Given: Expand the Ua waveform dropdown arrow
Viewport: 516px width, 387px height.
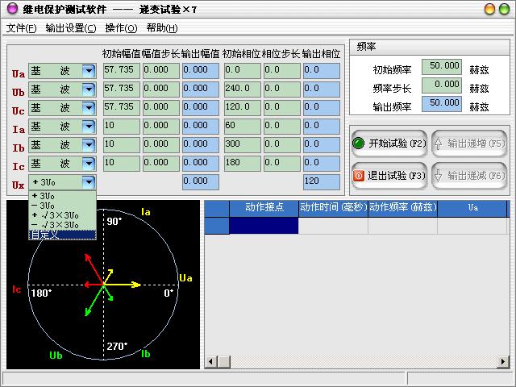Looking at the screenshot, I should pos(89,71).
